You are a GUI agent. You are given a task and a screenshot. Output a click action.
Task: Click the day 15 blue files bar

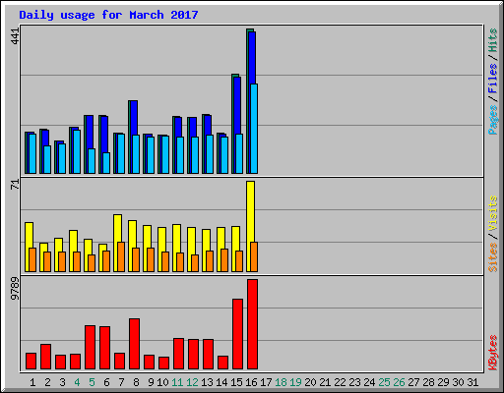pos(237,105)
